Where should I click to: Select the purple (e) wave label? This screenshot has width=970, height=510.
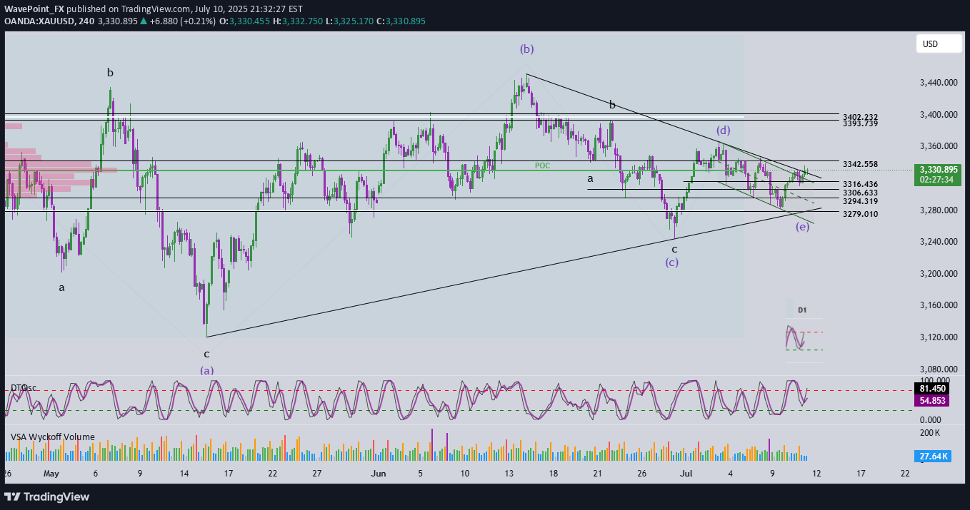[x=803, y=226]
